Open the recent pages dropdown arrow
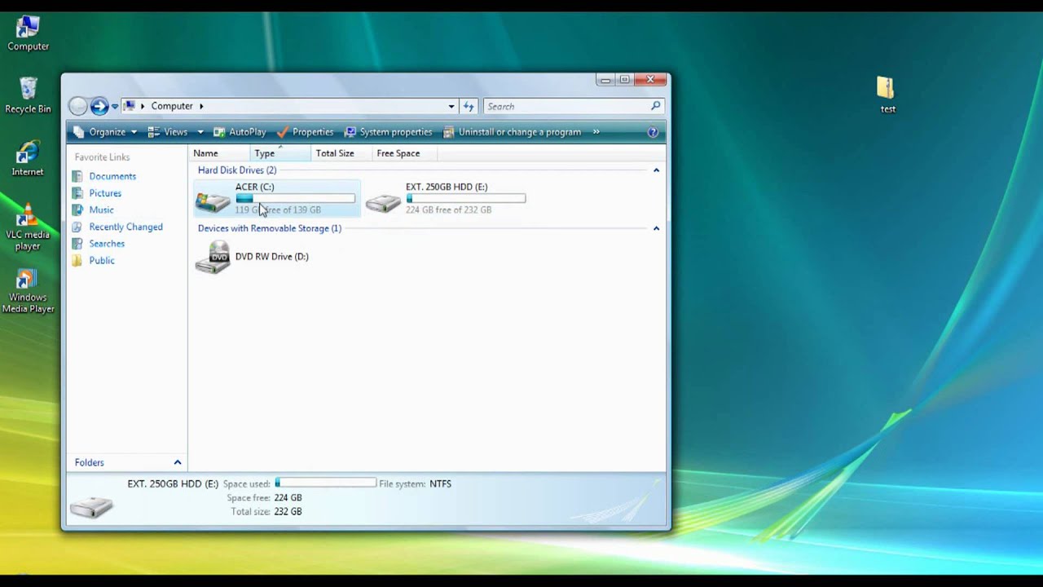The height and width of the screenshot is (587, 1043). pos(115,106)
